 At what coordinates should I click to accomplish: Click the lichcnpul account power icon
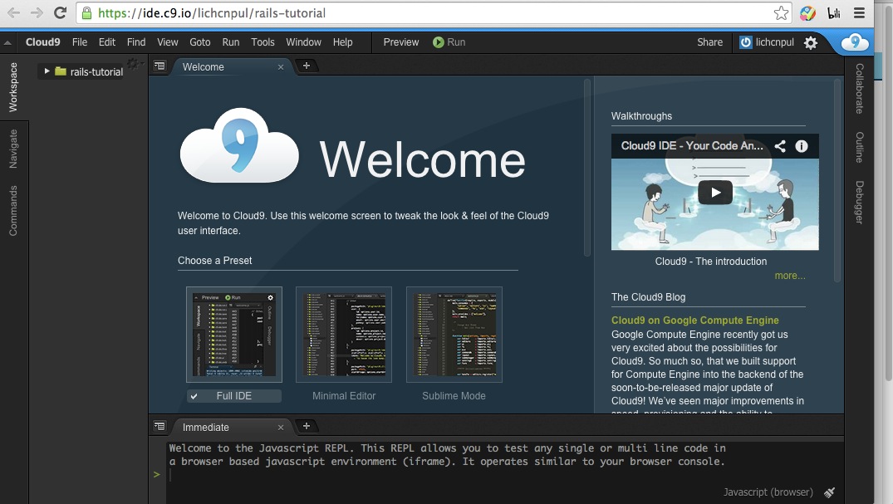click(745, 42)
